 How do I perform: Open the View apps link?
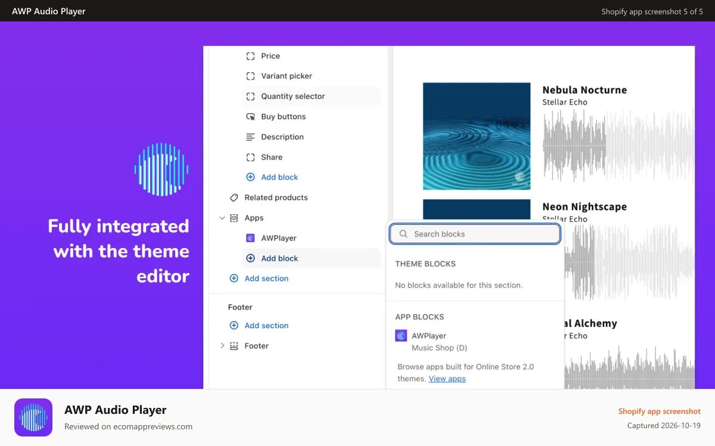pos(447,379)
